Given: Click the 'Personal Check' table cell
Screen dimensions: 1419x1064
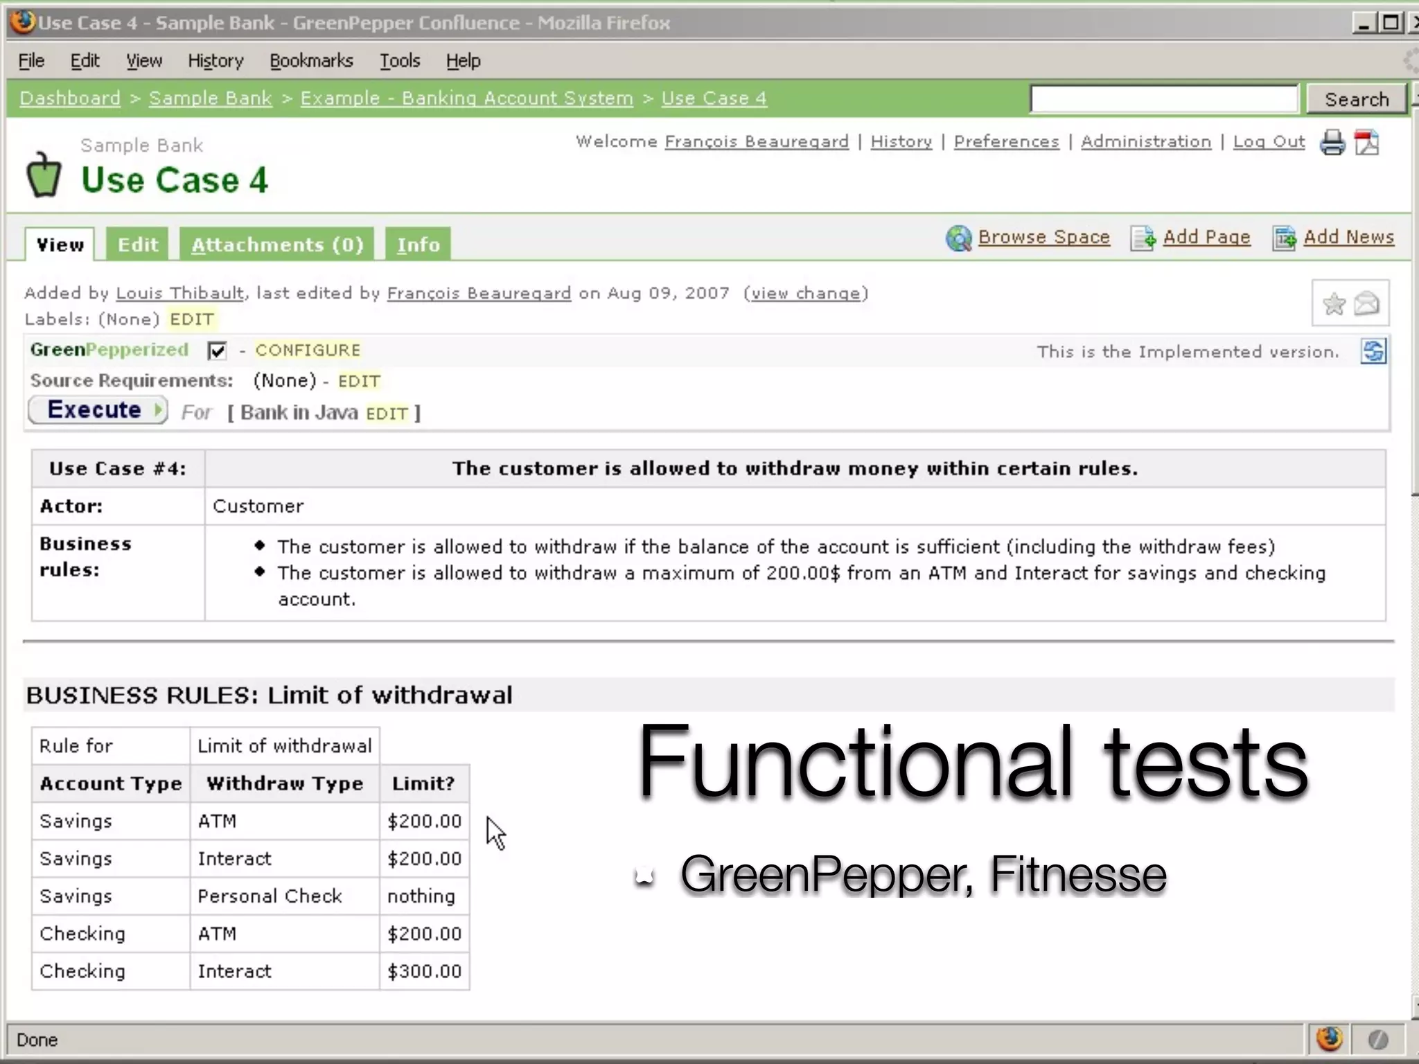Looking at the screenshot, I should click(285, 896).
